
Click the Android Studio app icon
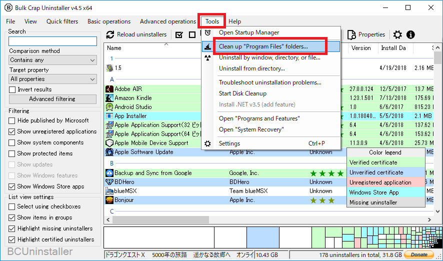[x=109, y=107]
